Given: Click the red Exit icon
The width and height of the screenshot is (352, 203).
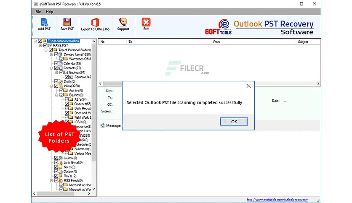Looking at the screenshot, I should click(x=146, y=22).
